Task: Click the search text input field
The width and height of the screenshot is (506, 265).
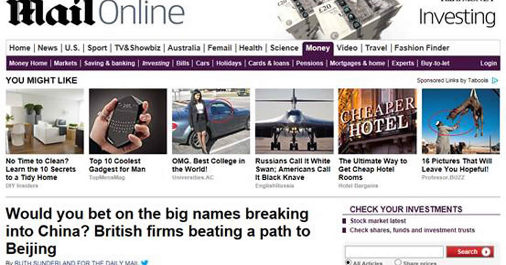Action: tap(394, 252)
